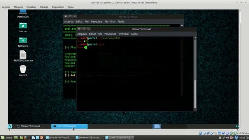The width and height of the screenshot is (249, 140).
Task: Click VirtualBox horizontal scrollbar left arrow
Action: click(x=9, y=130)
